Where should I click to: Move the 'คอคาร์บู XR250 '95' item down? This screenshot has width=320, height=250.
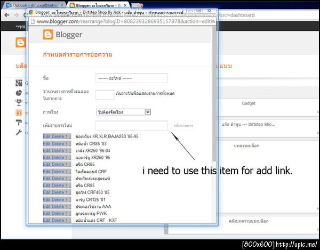point(70,158)
